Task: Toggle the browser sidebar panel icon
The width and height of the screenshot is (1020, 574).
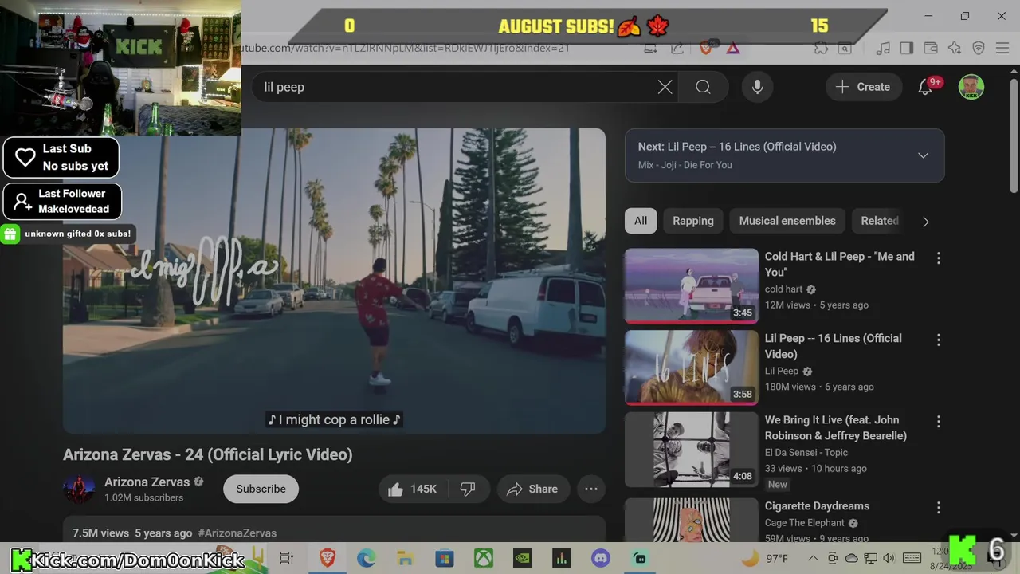Action: 907,48
